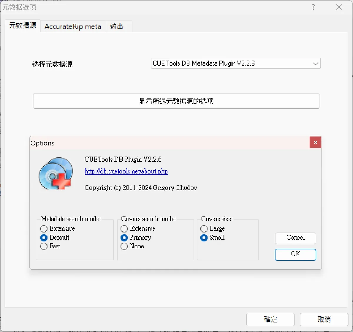Click the 选择元数据源 label

pos(52,64)
